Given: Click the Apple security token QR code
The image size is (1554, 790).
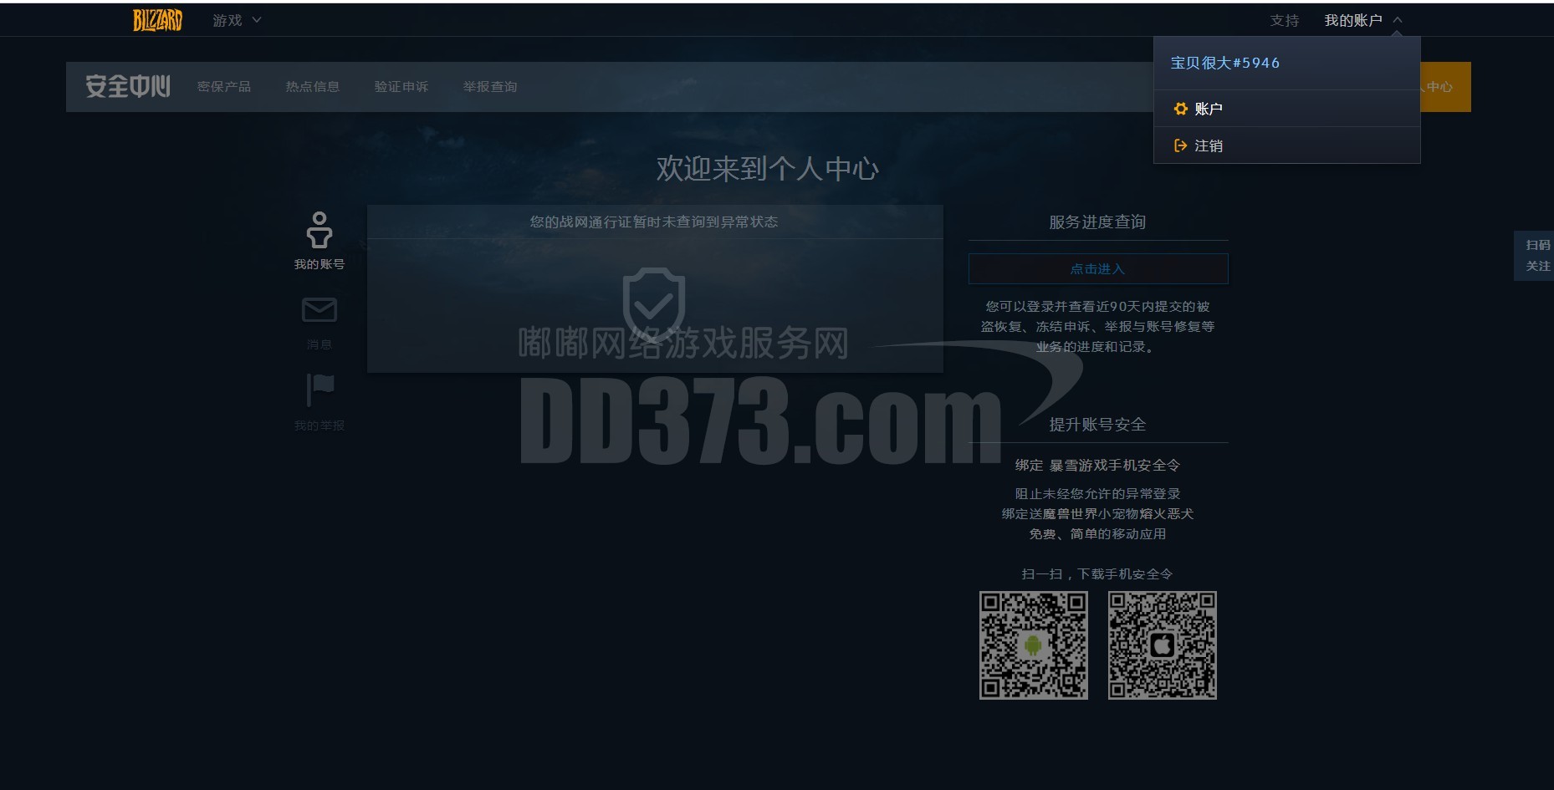Looking at the screenshot, I should tap(1162, 645).
